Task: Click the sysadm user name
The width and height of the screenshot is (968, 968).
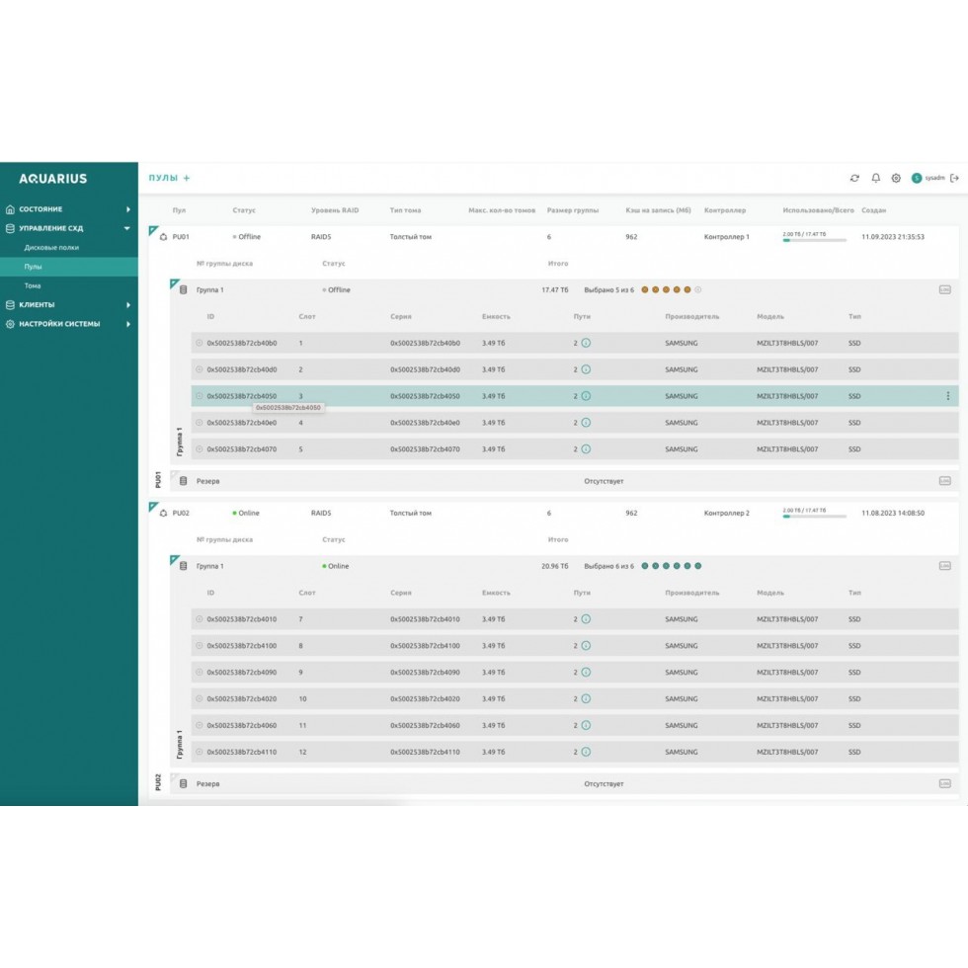Action: click(x=934, y=179)
